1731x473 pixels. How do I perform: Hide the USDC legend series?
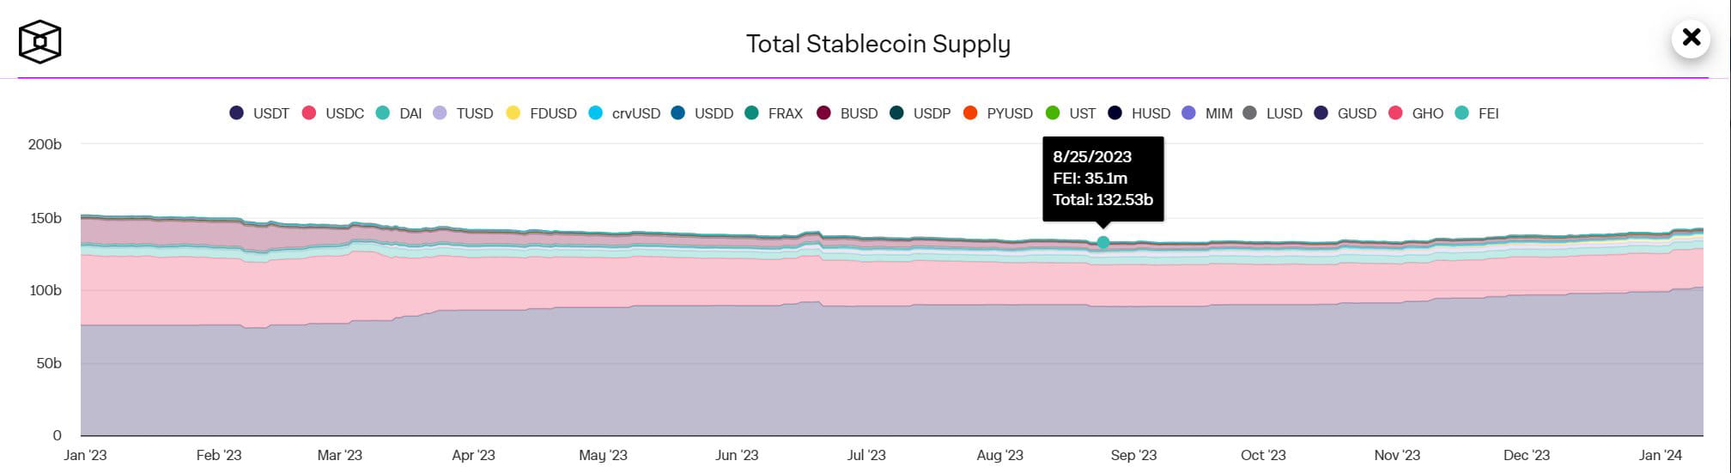tap(334, 113)
